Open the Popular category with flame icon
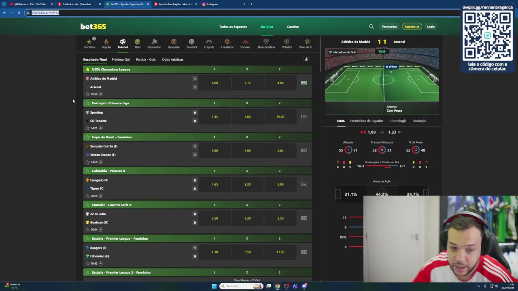The width and height of the screenshot is (518, 291). point(106,44)
